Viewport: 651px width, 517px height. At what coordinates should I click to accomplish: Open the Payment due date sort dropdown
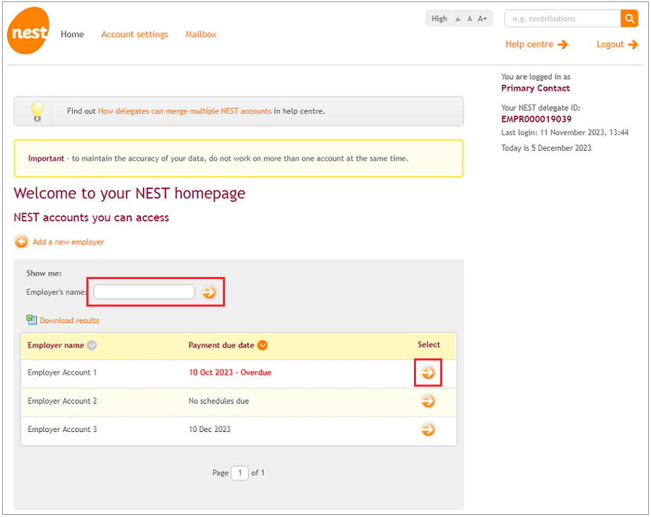pos(262,345)
